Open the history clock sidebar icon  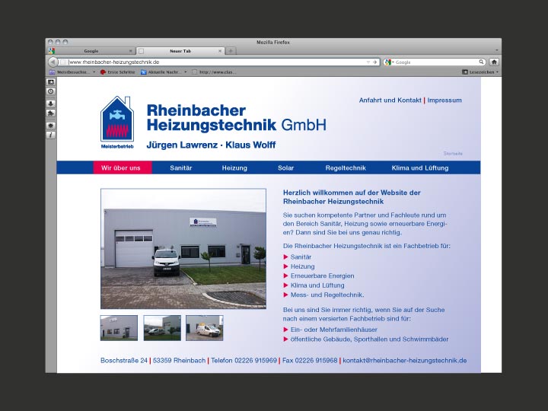click(51, 91)
